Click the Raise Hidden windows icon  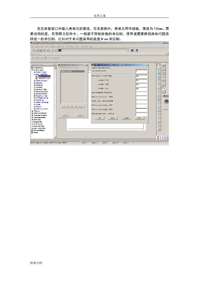pos(132,50)
